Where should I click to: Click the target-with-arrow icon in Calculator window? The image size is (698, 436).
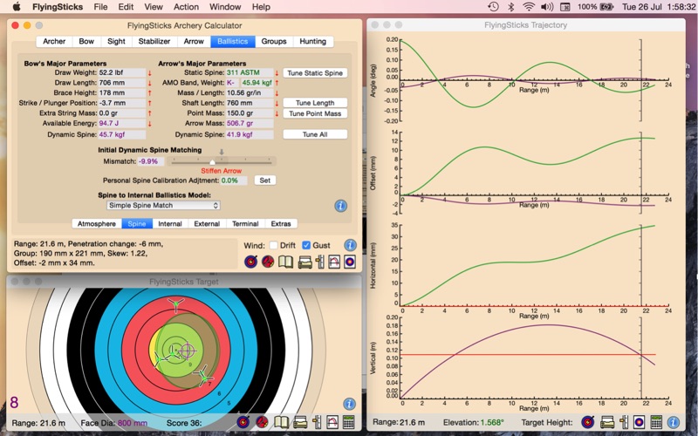tap(251, 262)
